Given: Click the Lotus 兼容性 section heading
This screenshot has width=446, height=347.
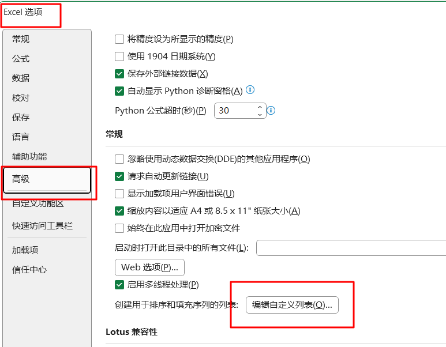Looking at the screenshot, I should (132, 332).
